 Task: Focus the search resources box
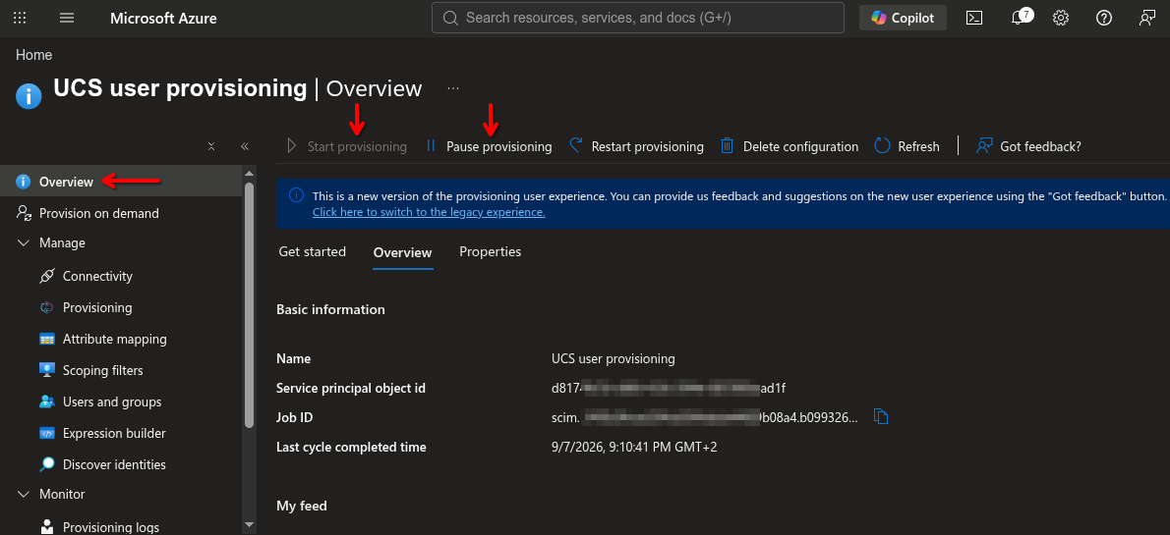point(638,18)
